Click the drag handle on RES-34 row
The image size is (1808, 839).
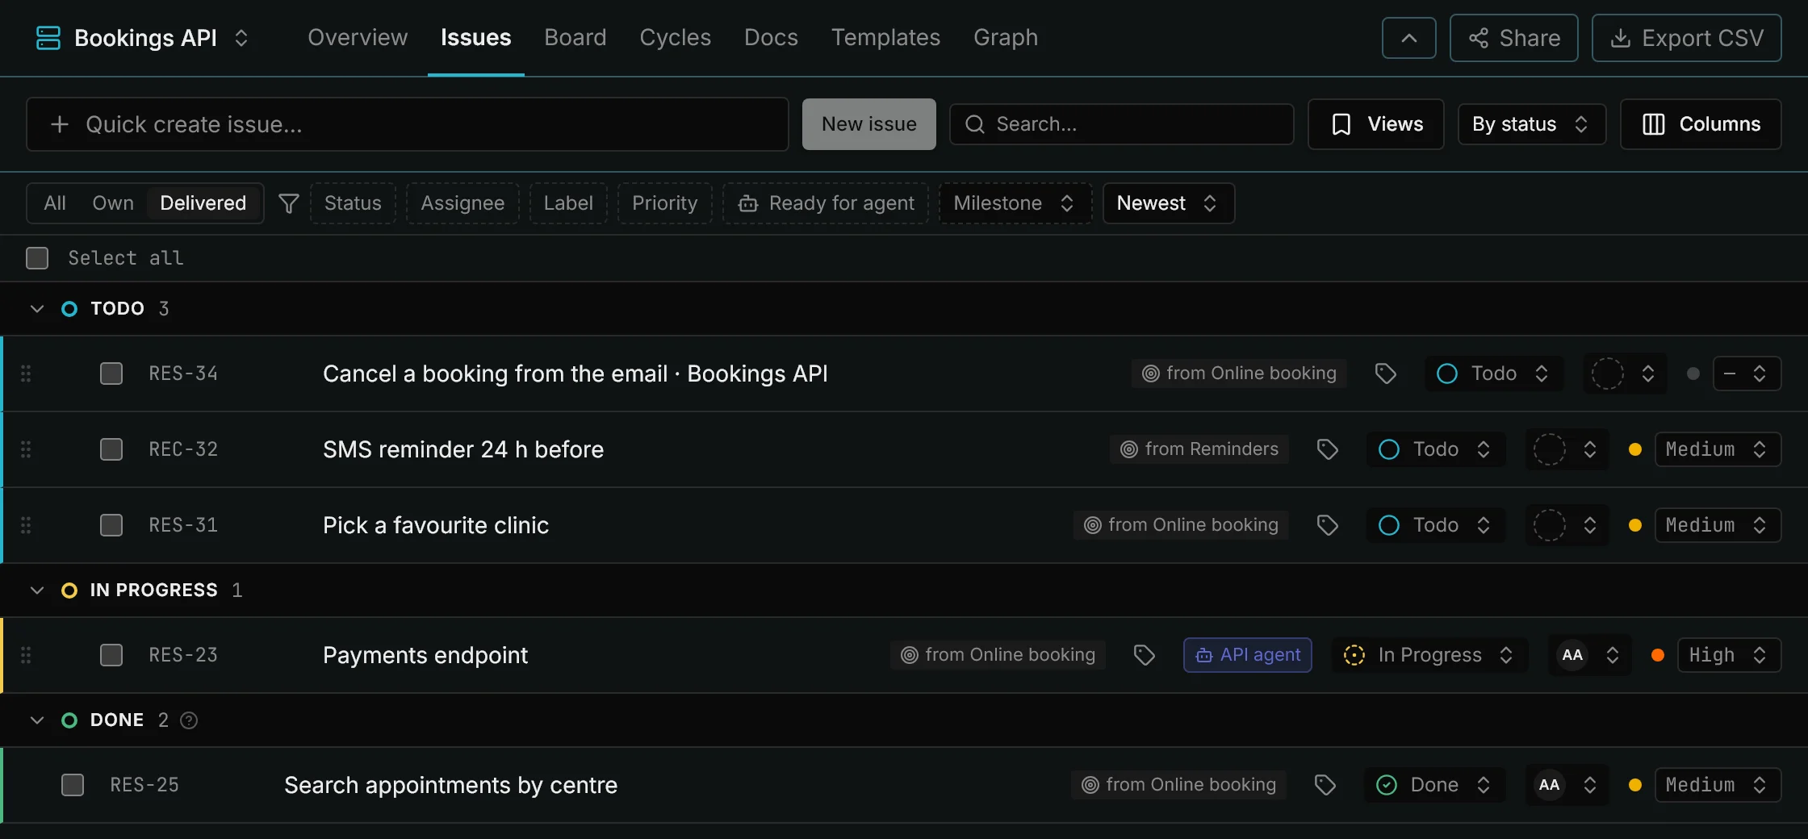pos(26,374)
